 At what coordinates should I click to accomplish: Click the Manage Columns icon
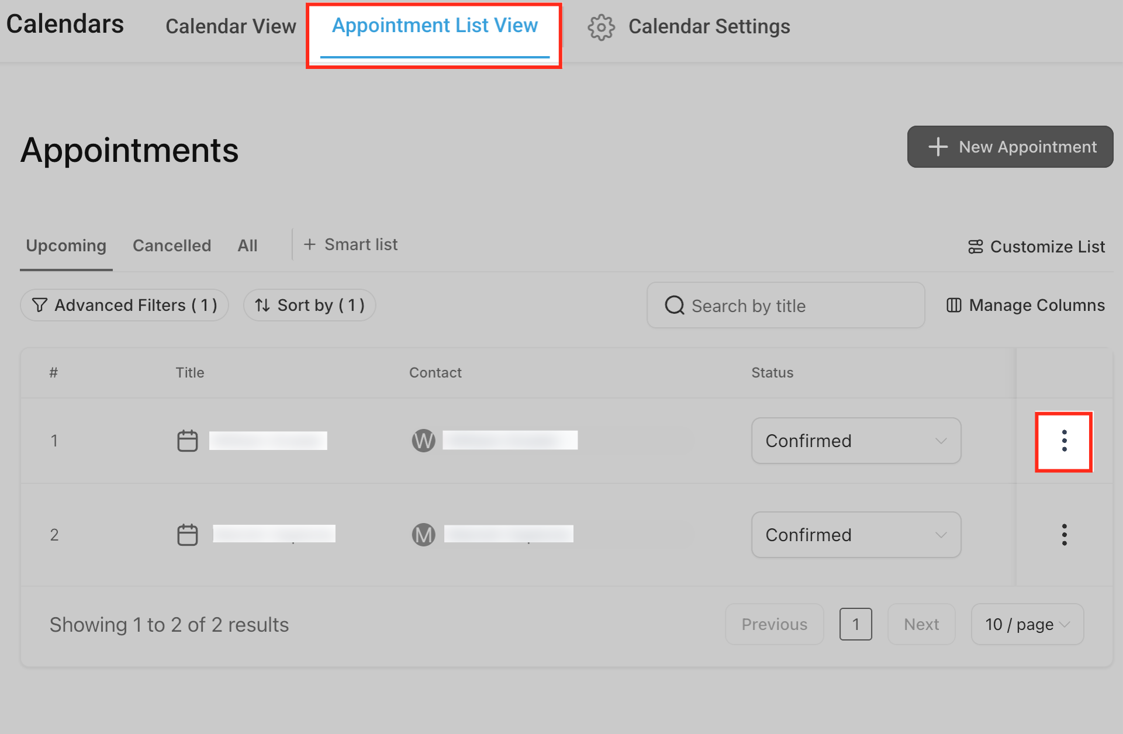(x=953, y=305)
